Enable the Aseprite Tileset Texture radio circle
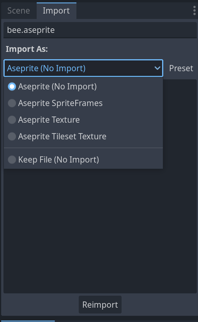The image size is (198, 322). tap(12, 136)
